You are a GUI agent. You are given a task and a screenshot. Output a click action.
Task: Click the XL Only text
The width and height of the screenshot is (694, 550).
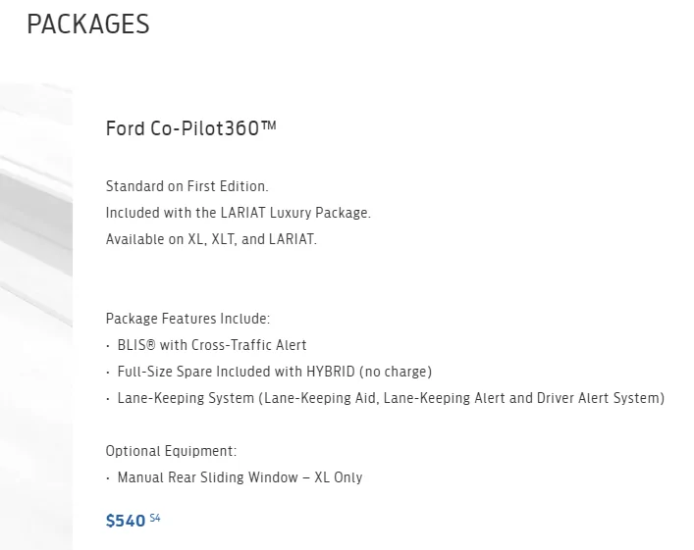point(339,477)
